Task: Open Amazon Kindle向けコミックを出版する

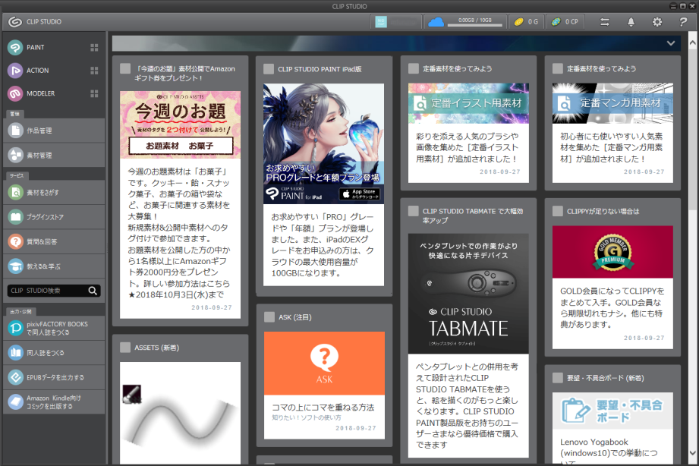Action: pyautogui.click(x=54, y=401)
